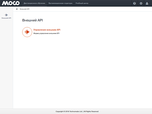Screen dimensions: 152x114
Task: Open the Организационная структура menu
Action: coord(61,3)
